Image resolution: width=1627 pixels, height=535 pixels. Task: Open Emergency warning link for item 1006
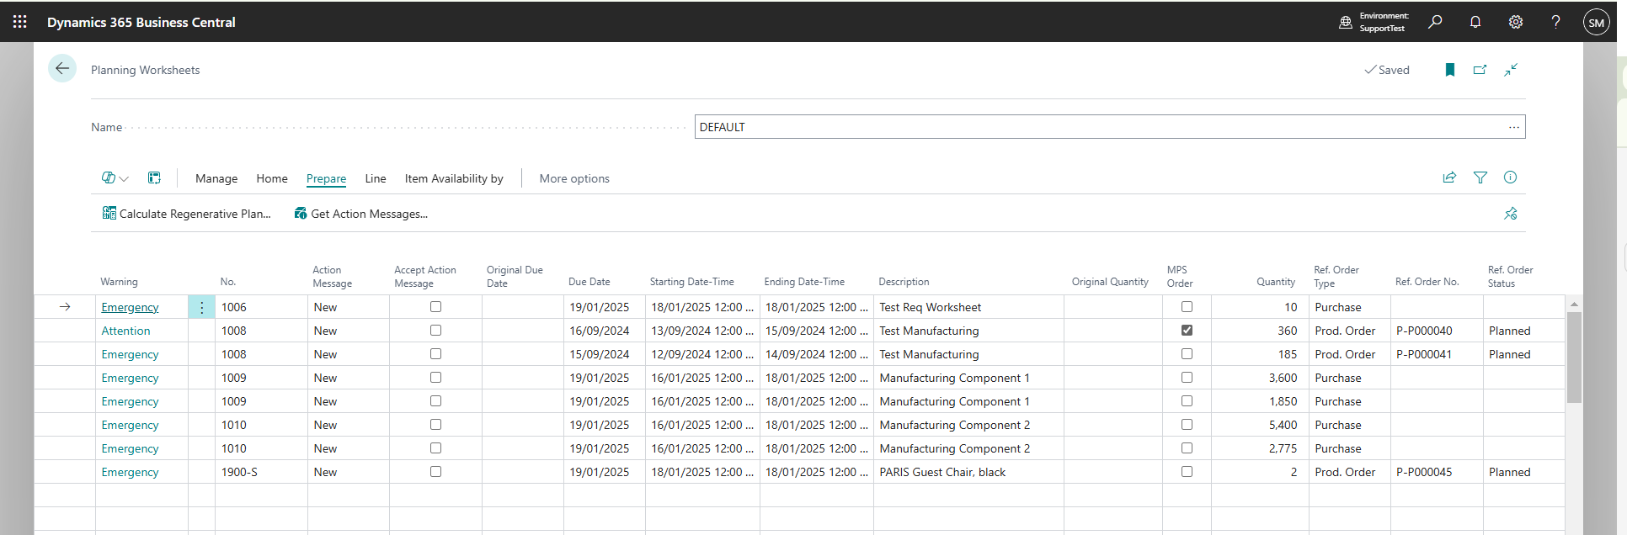click(130, 307)
